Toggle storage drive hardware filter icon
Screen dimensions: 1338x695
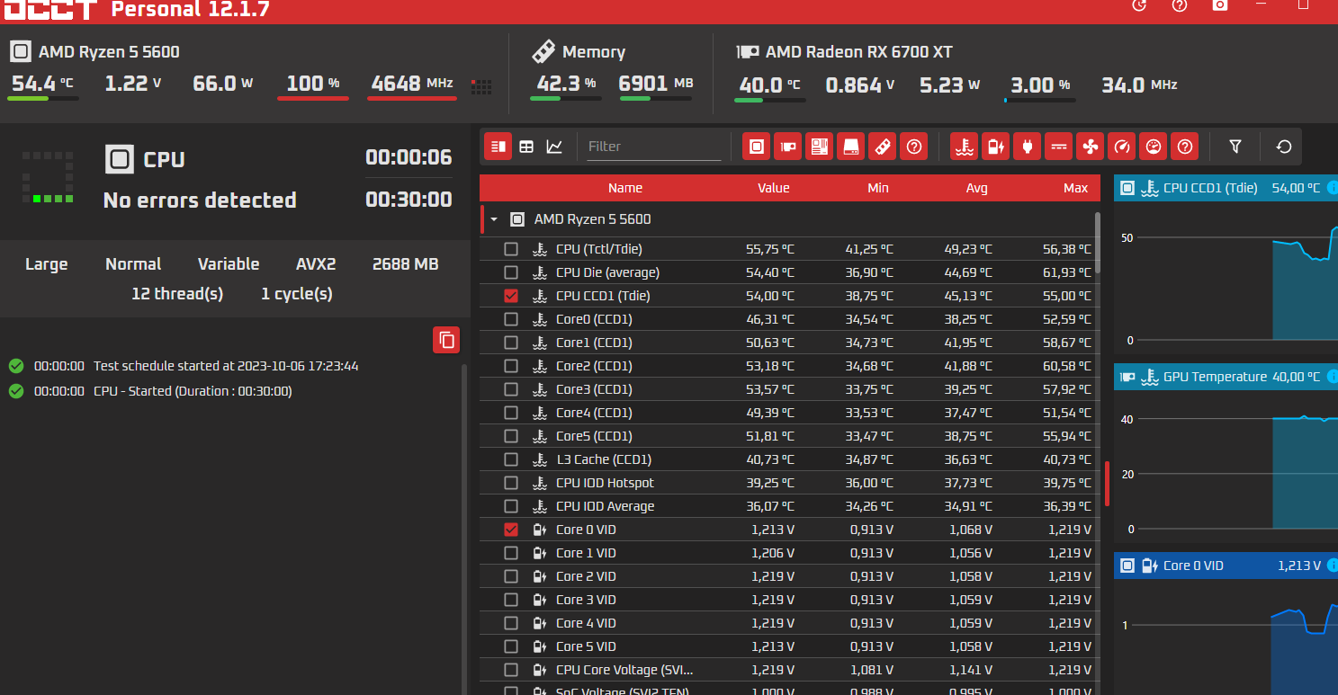(851, 147)
